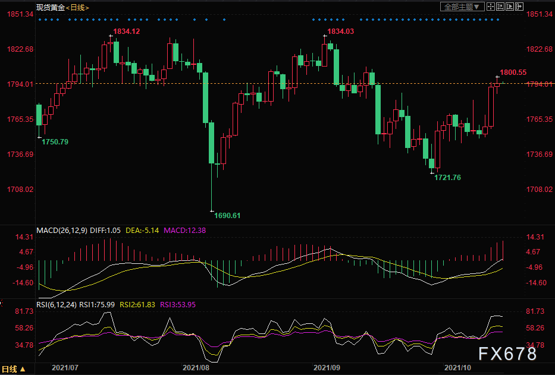Click the 1690.61 low price label
The image size is (555, 375).
(x=227, y=216)
